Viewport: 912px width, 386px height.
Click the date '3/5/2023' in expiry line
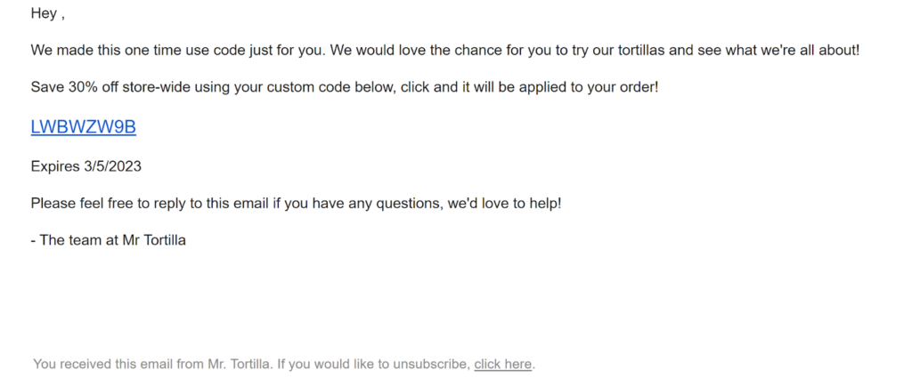112,166
